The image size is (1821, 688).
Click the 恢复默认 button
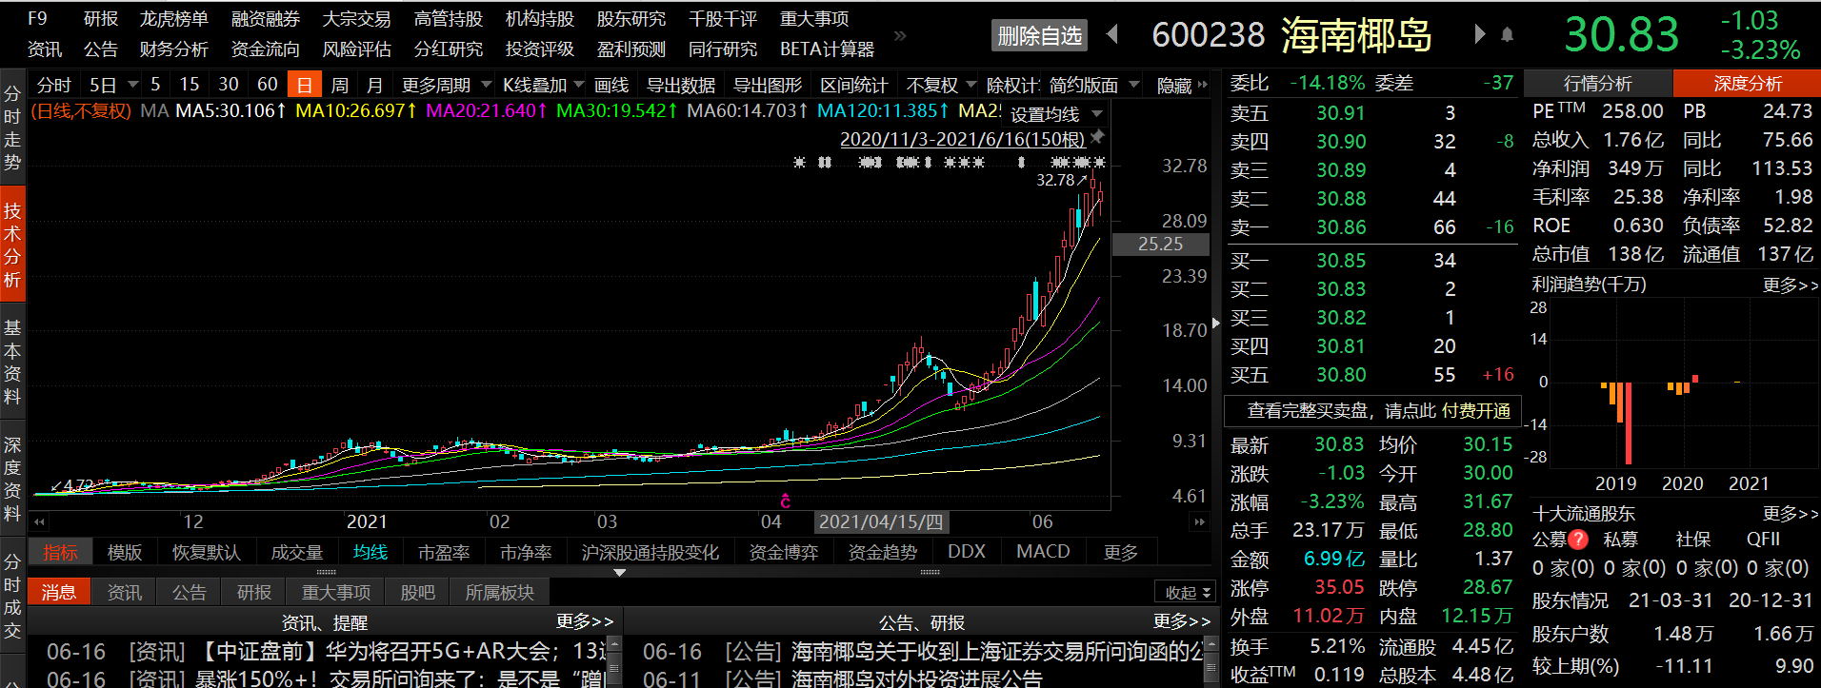207,552
